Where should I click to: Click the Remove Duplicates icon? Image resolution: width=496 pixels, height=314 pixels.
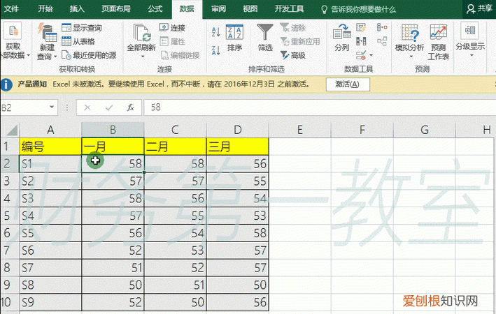[361, 41]
